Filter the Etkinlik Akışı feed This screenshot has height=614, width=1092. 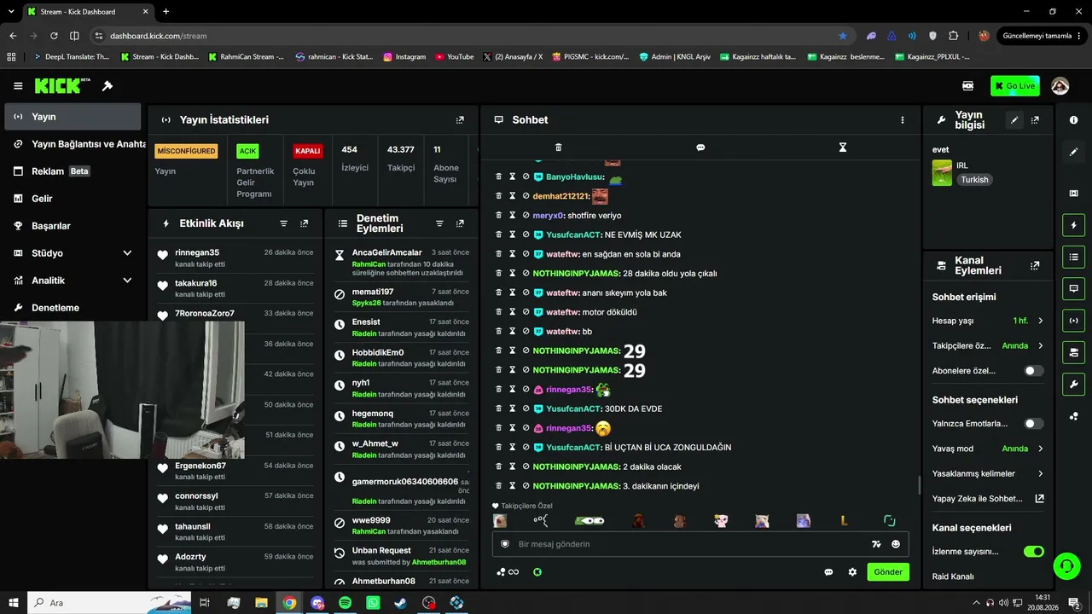284,223
